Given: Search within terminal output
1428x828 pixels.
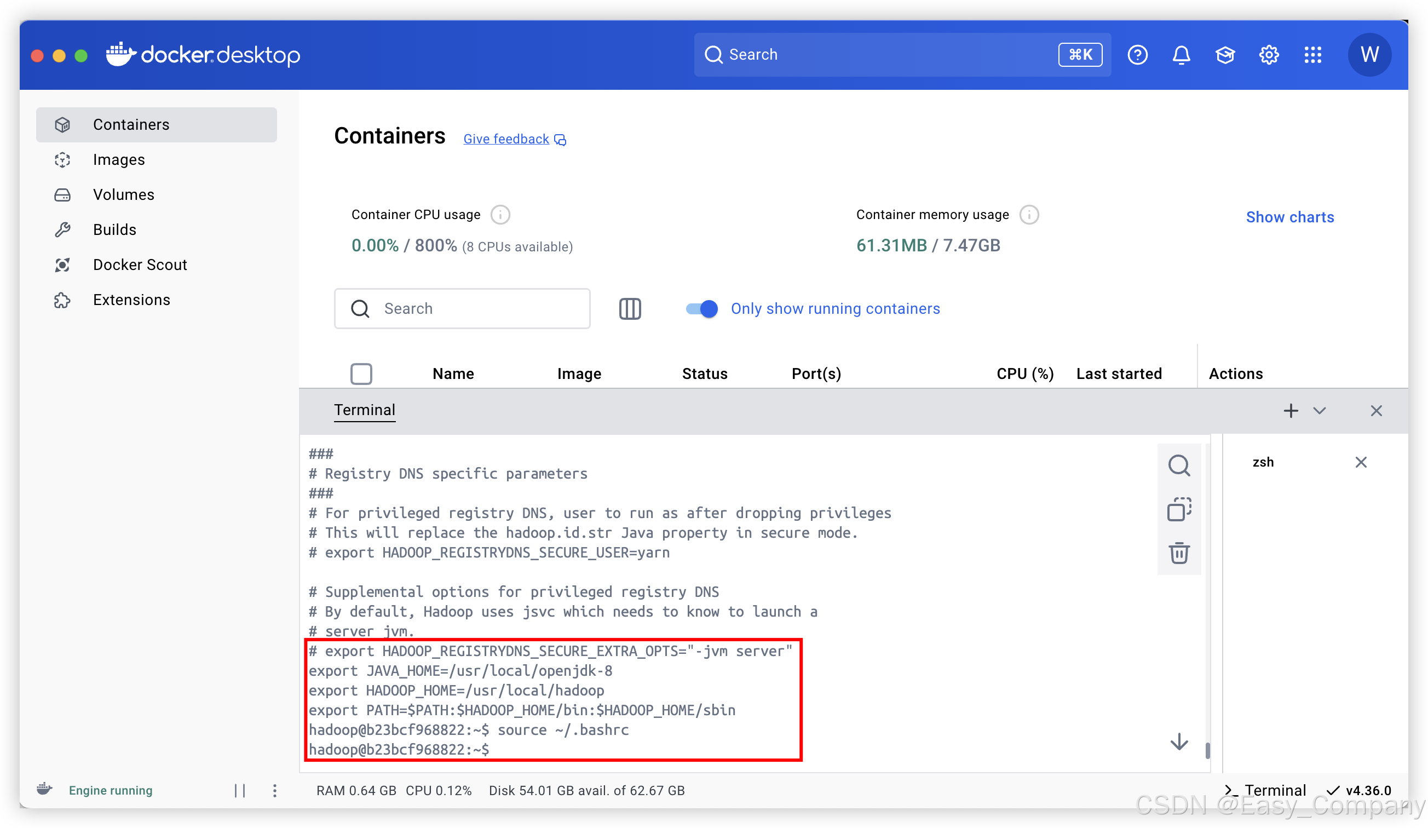Looking at the screenshot, I should (1179, 465).
